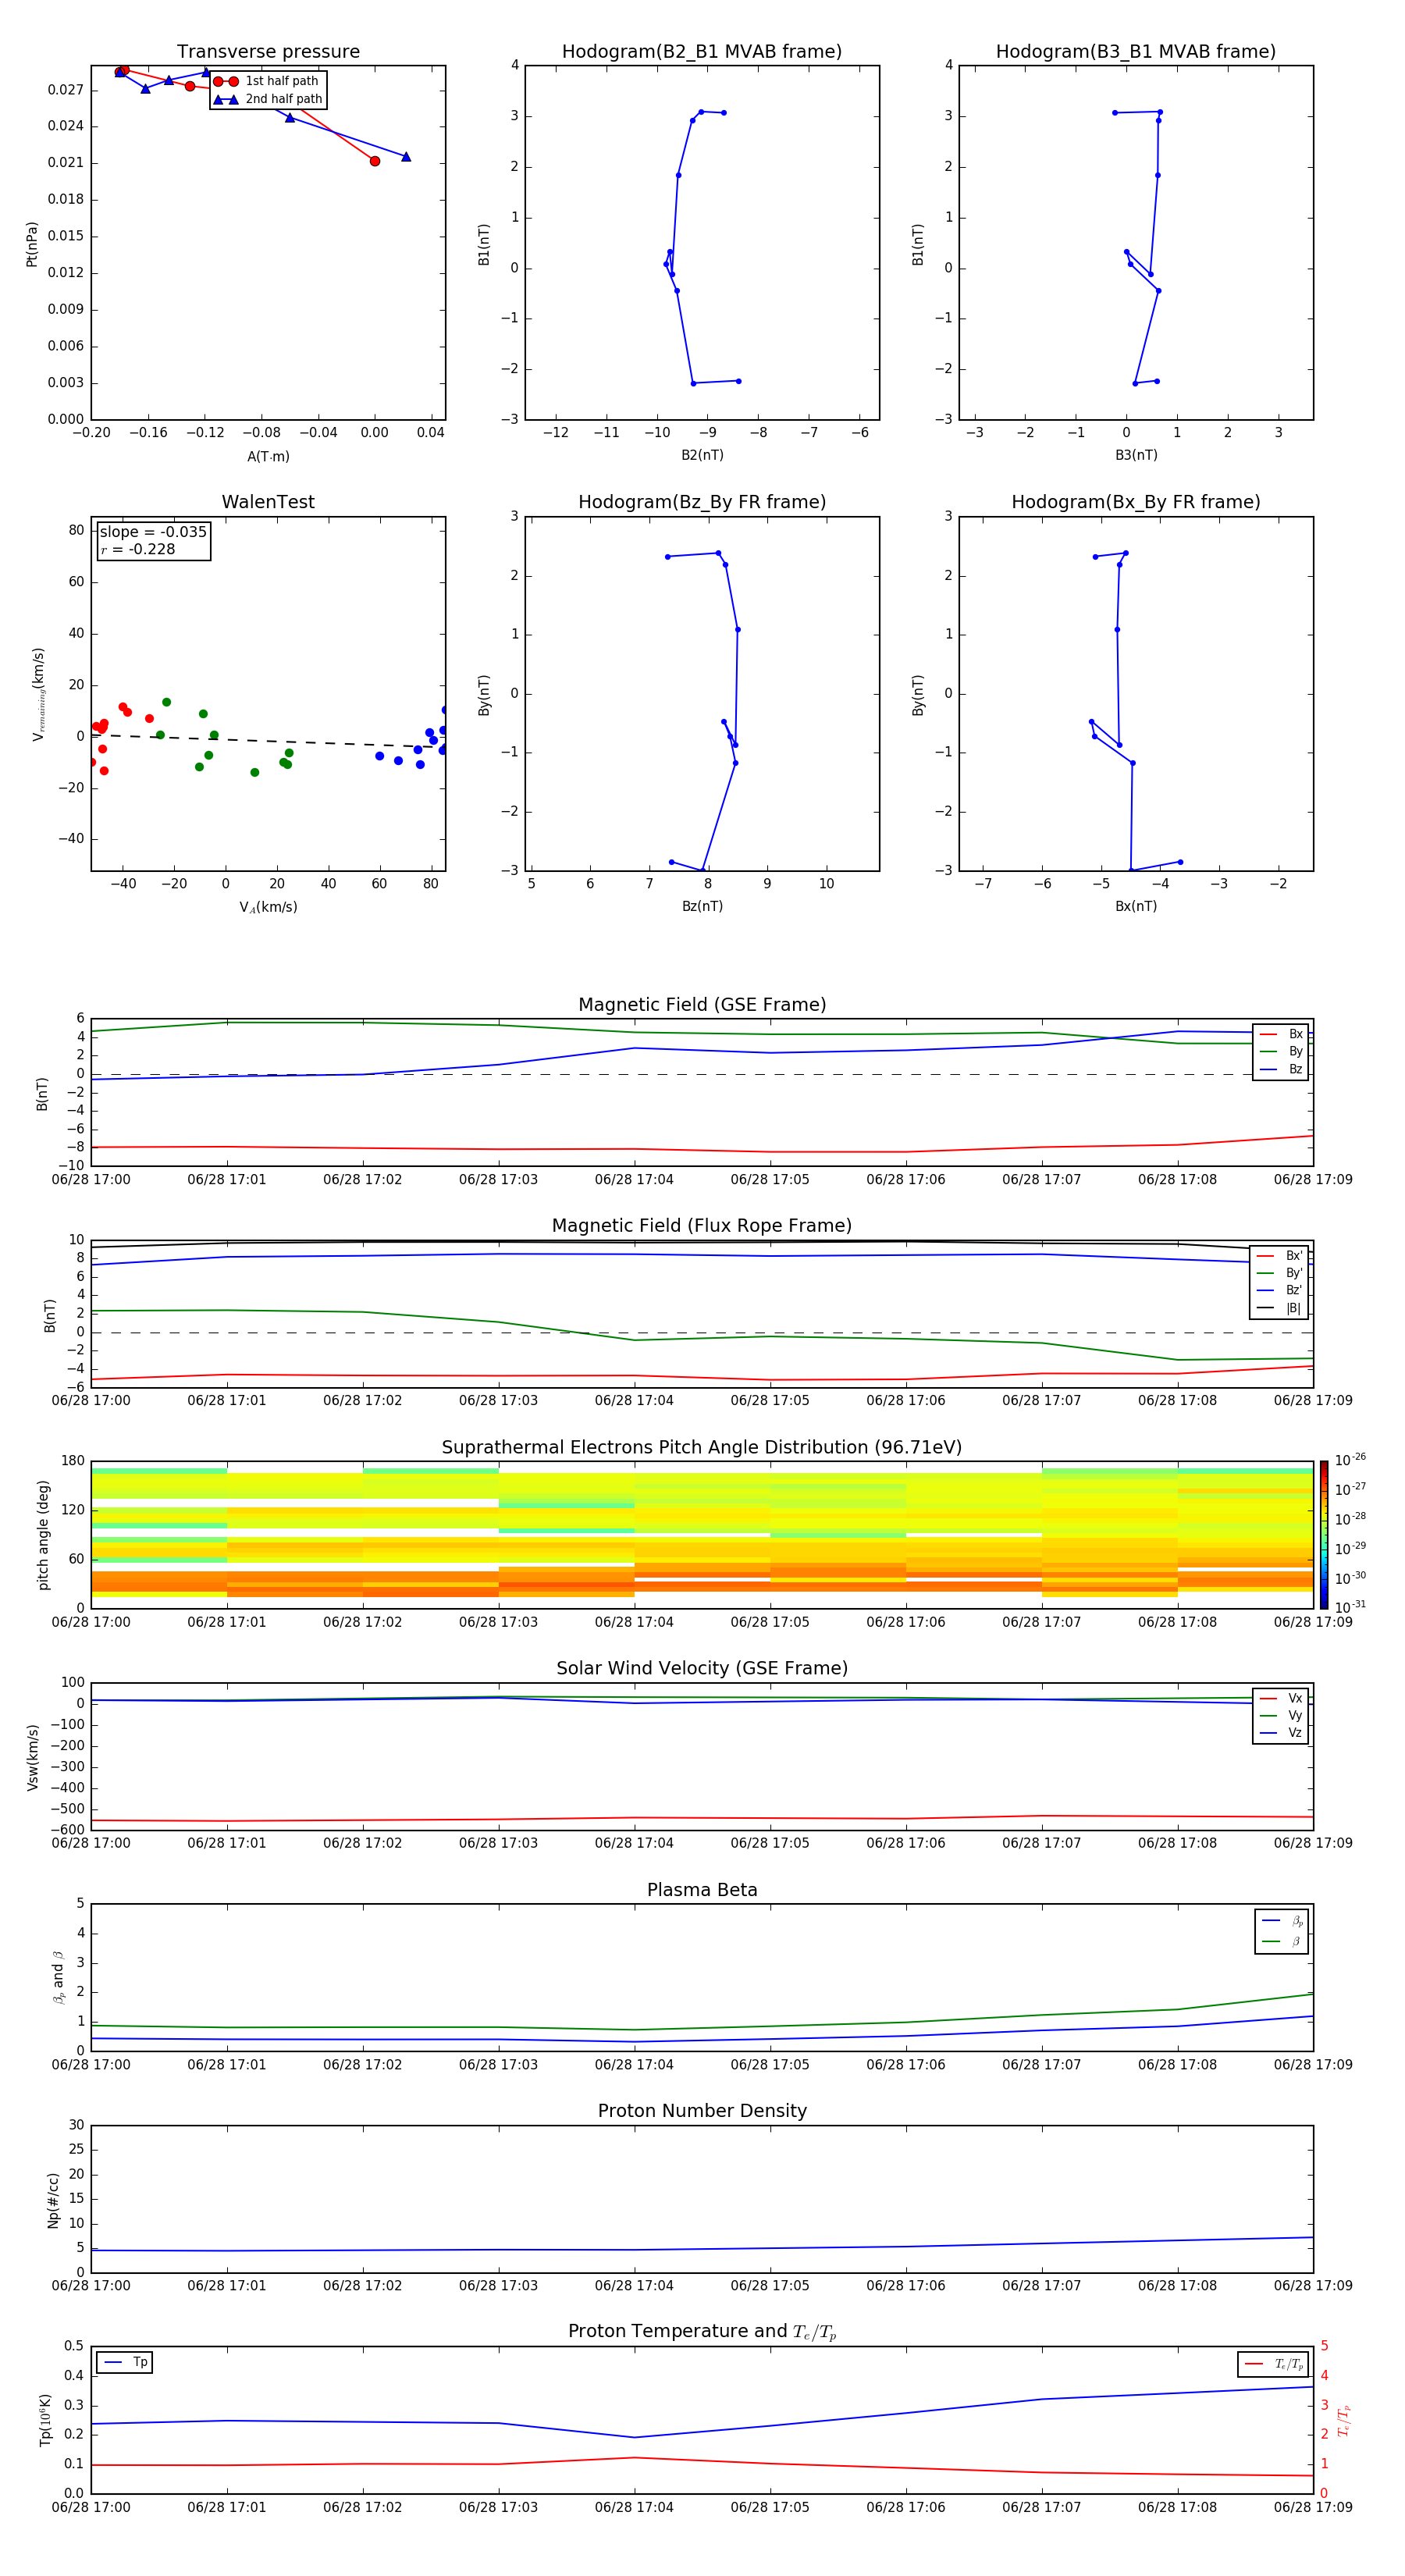This screenshot has height=2576, width=1405.
Task: Click the WalenTest plot title
Action: (x=268, y=502)
